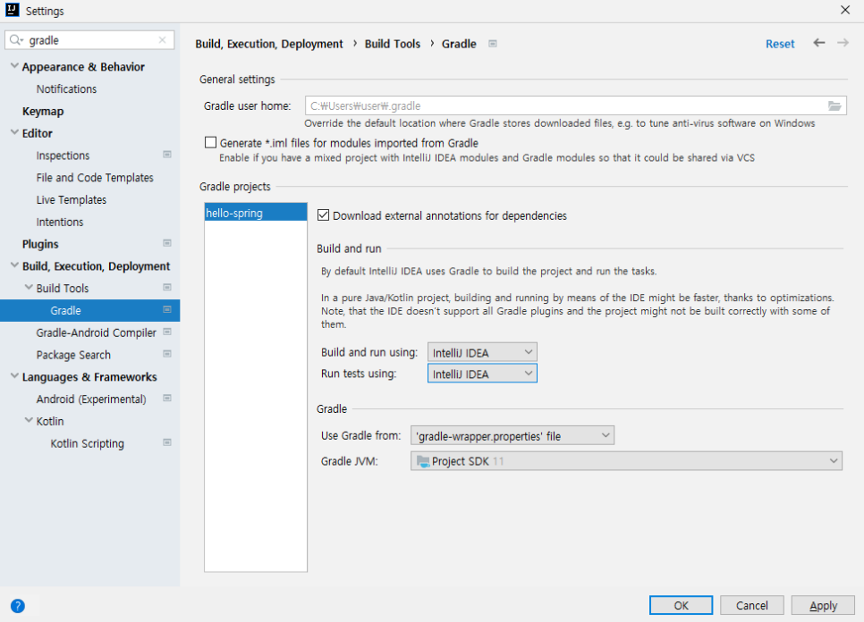This screenshot has height=622, width=864.
Task: Click project icon beside Build Tools
Action: [167, 288]
